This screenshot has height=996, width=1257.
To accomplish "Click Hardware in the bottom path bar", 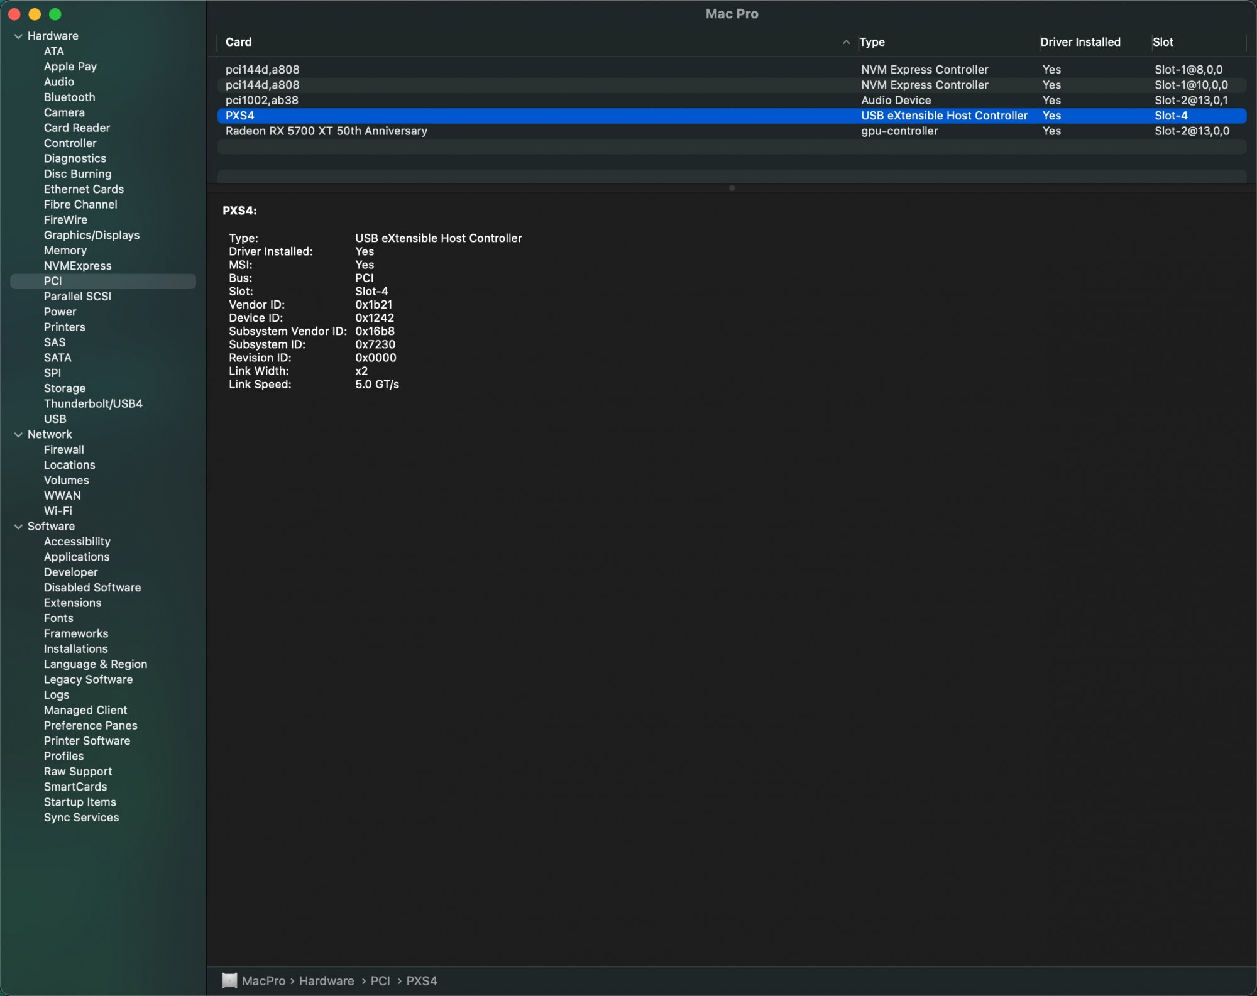I will (x=326, y=980).
